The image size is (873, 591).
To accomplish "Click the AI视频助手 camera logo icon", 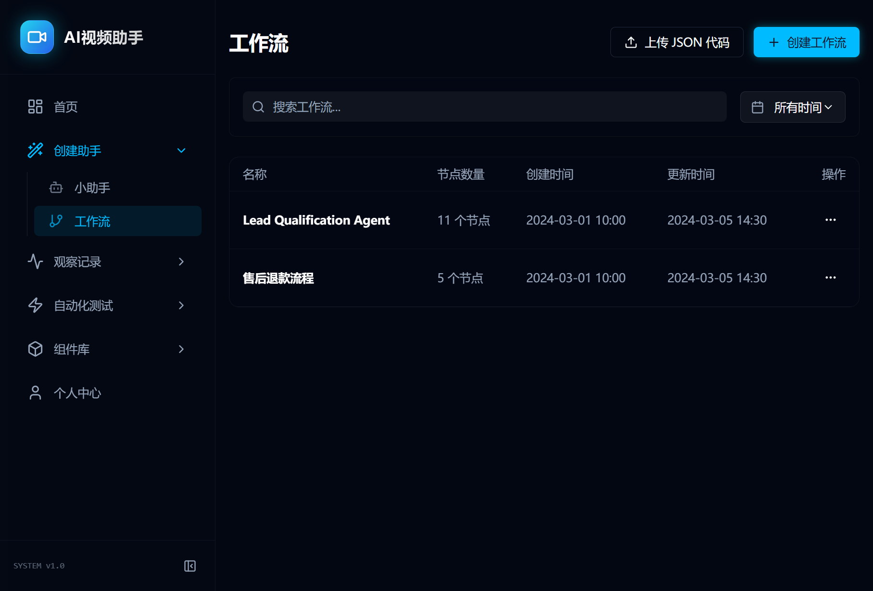I will click(37, 37).
